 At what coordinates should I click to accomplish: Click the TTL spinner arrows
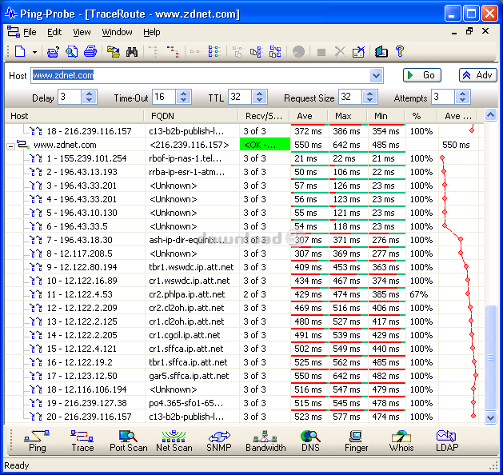[x=260, y=97]
